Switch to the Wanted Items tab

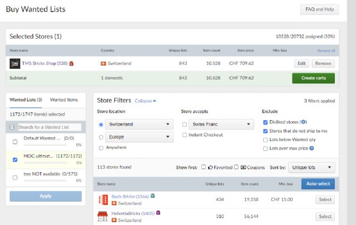coord(64,99)
